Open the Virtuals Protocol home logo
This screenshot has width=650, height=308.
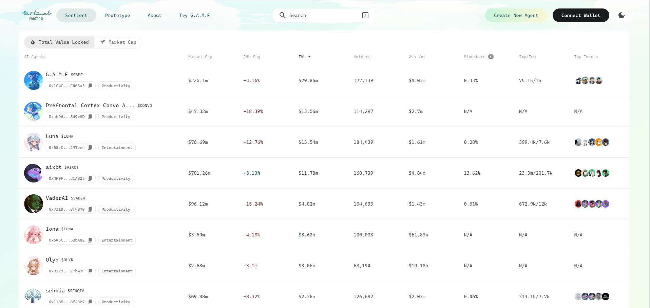coord(37,15)
